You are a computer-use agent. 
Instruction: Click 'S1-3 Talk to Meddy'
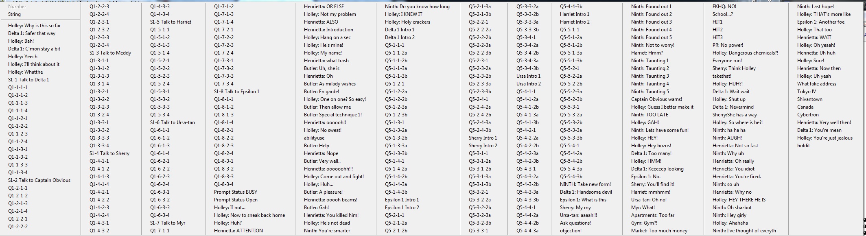pyautogui.click(x=110, y=53)
